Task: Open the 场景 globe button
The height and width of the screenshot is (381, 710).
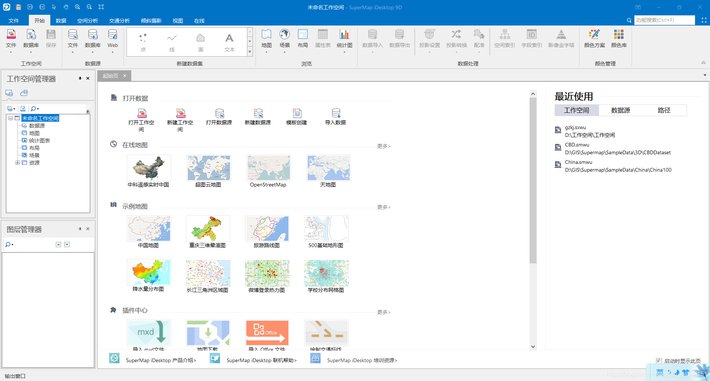Action: click(284, 38)
